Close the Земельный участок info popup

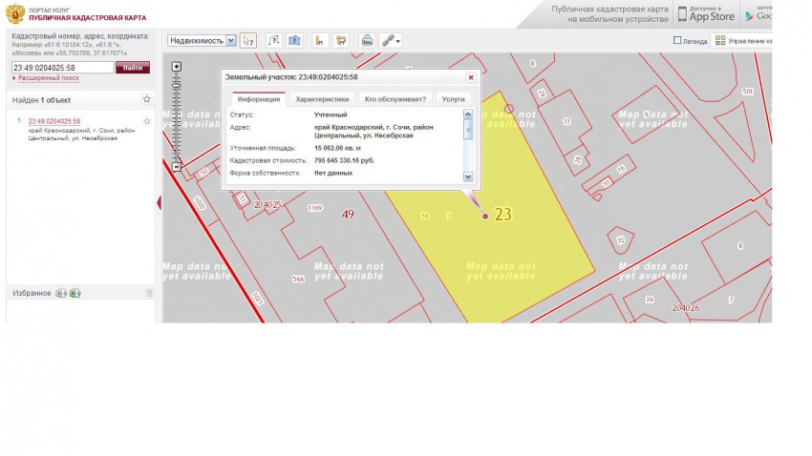(x=470, y=77)
